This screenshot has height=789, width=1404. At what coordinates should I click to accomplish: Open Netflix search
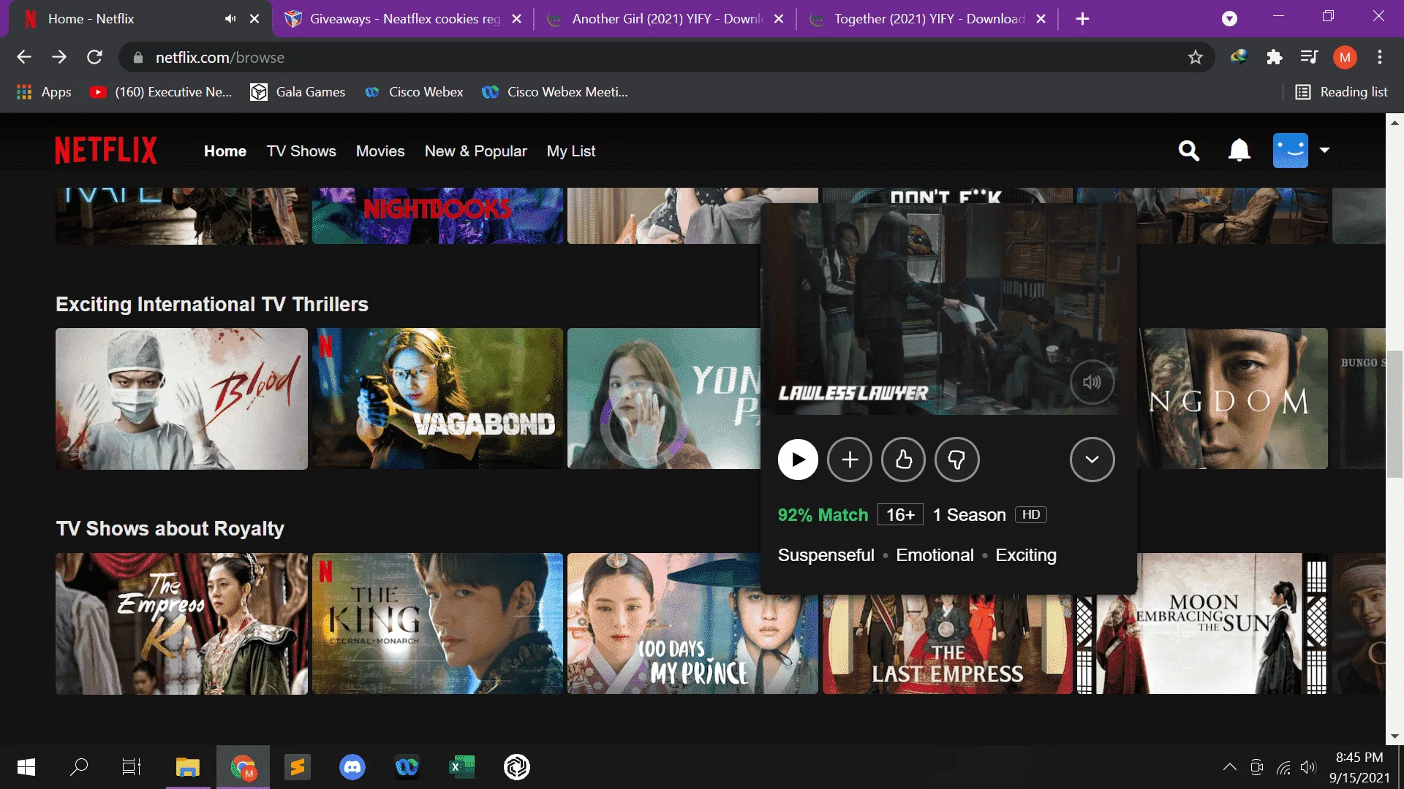(x=1189, y=150)
